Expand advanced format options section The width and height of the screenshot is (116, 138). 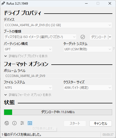pos(28,95)
